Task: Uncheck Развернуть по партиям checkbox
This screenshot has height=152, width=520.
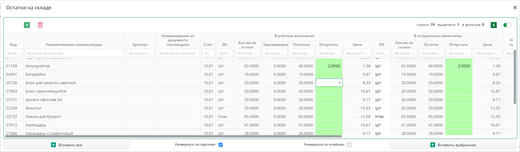Action: point(220,145)
